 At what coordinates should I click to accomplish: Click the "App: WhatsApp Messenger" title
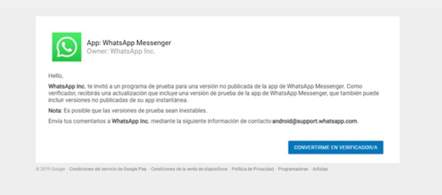tap(129, 43)
